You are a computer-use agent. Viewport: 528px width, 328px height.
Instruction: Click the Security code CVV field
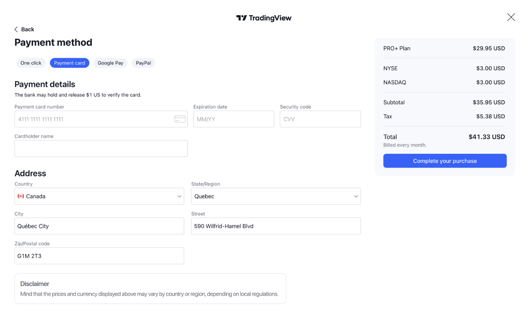click(320, 119)
